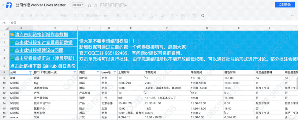
Task: Open search with the magnifier icon
Action: tap(203, 15)
